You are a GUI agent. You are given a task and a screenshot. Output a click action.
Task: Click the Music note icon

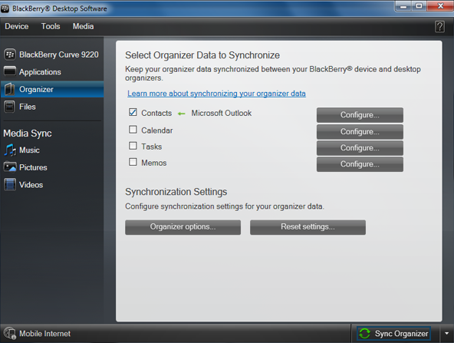10,150
